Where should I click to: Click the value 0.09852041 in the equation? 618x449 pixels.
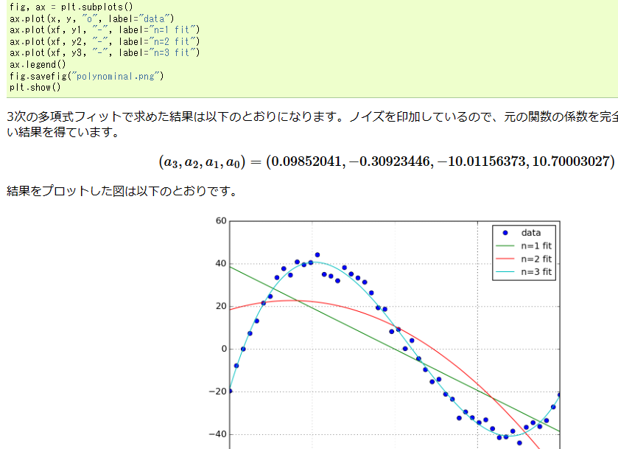[306, 161]
